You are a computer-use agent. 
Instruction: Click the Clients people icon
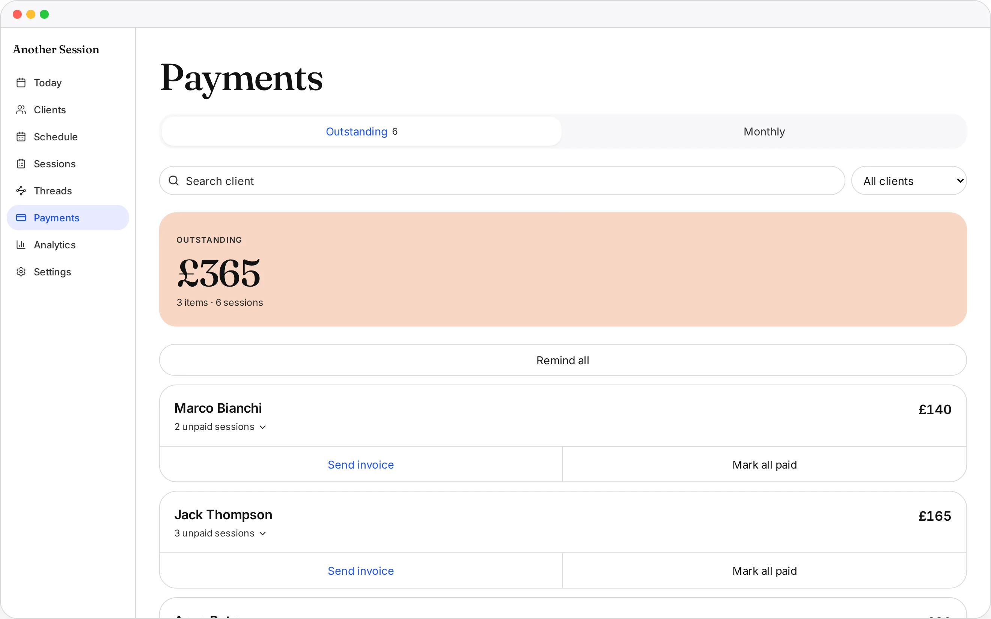click(x=21, y=110)
